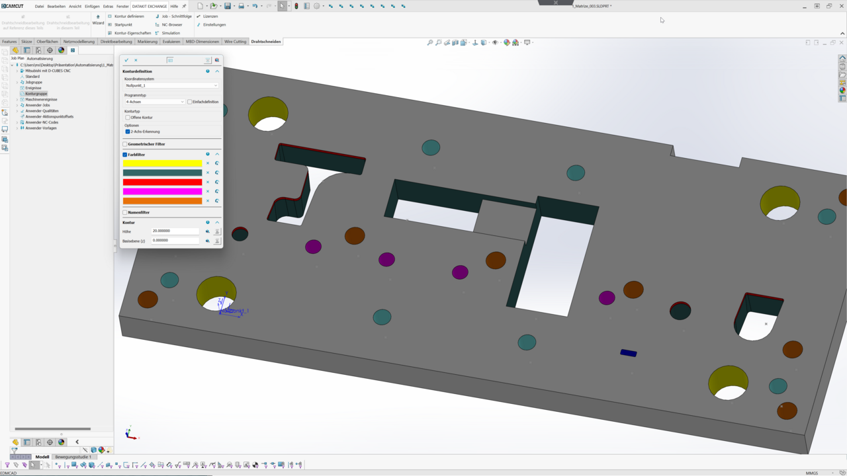
Task: Select the red color filter swatch
Action: pyautogui.click(x=162, y=182)
